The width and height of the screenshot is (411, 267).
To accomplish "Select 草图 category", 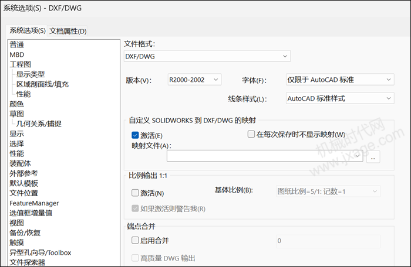I will point(16,114).
